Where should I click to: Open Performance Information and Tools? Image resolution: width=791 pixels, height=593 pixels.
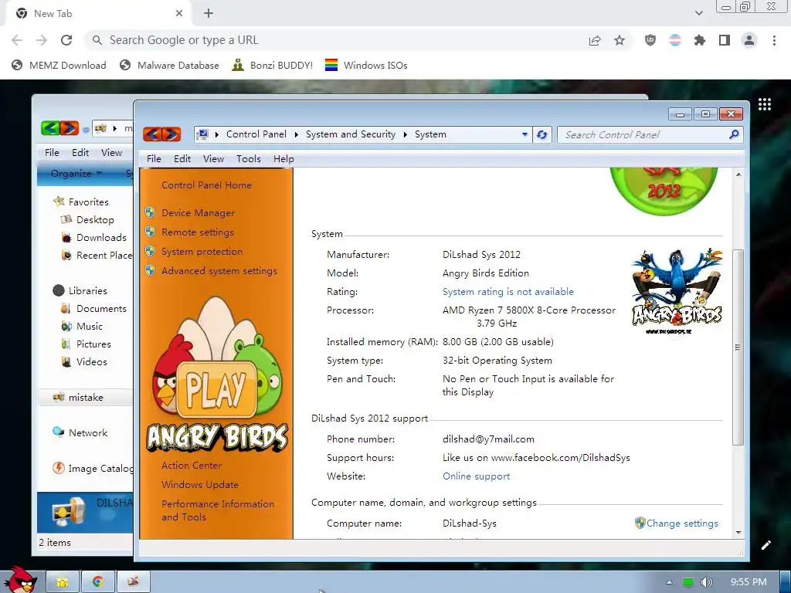[217, 510]
